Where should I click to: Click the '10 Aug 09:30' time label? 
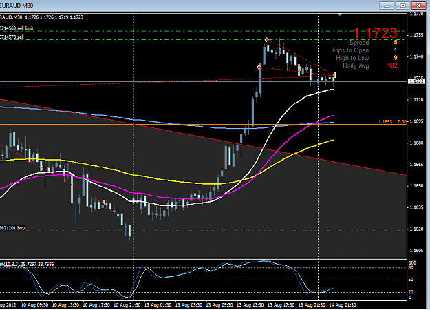(34, 305)
